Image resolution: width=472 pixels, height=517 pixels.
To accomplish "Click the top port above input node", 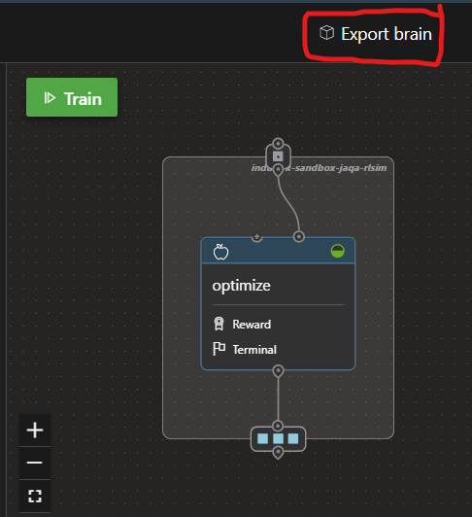I will [x=278, y=144].
